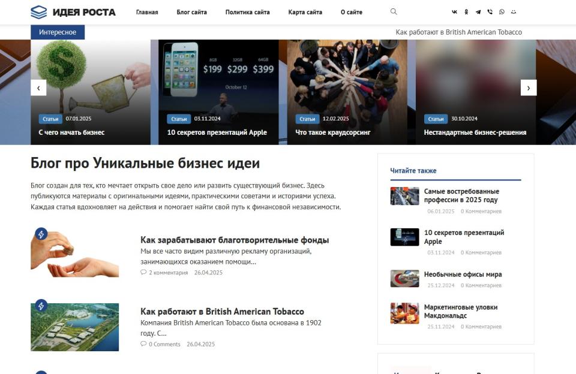The width and height of the screenshot is (576, 374).
Task: Click date 06.01.2025 in sidebar
Action: pyautogui.click(x=441, y=212)
